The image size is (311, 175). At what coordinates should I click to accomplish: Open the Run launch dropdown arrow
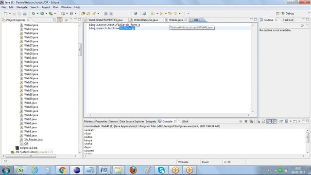pos(46,14)
